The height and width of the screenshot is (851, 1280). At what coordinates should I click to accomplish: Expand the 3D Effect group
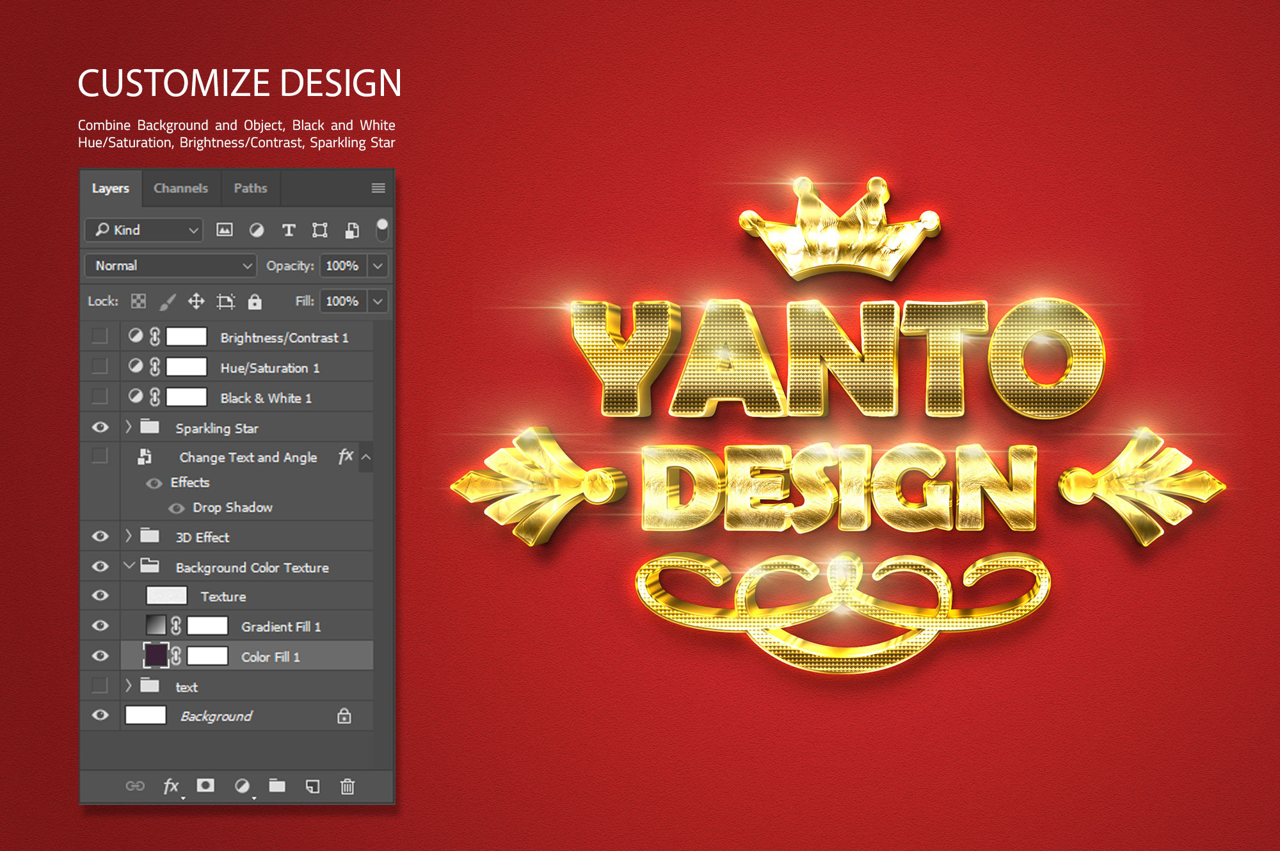(129, 536)
